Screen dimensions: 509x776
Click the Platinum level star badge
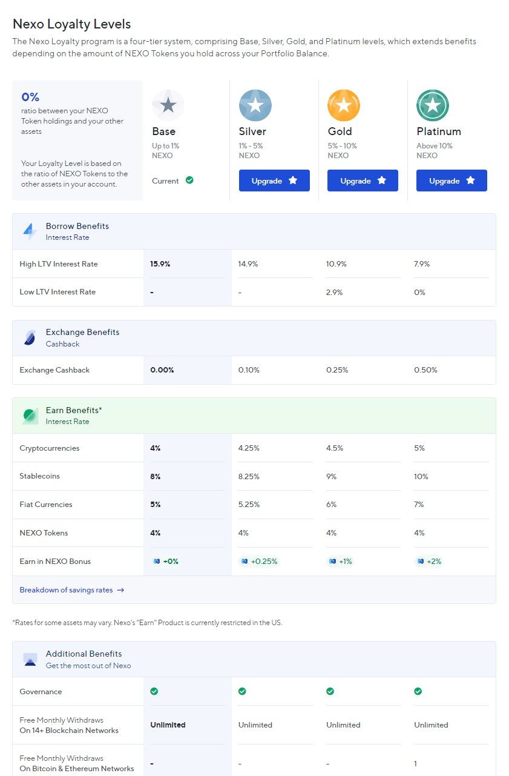click(x=433, y=105)
